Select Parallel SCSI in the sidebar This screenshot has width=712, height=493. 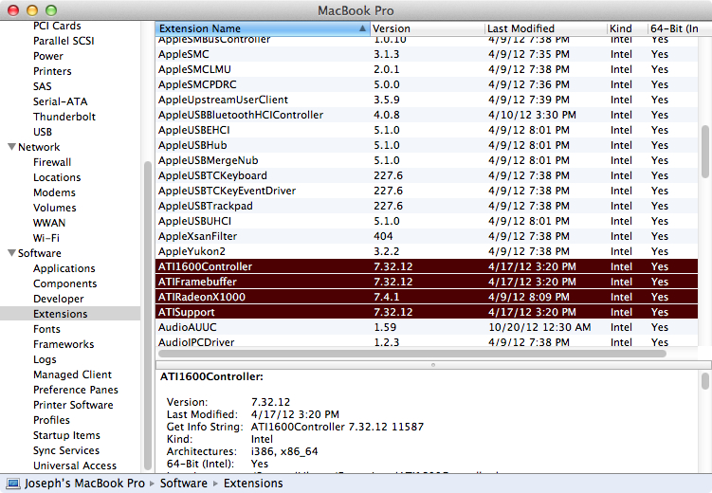point(64,41)
